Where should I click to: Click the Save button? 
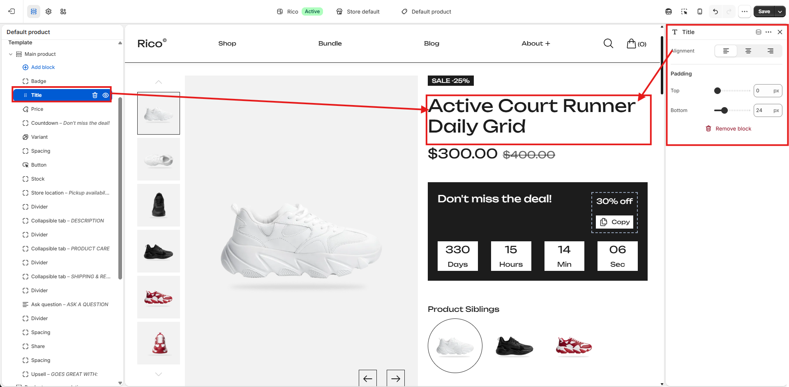click(764, 11)
